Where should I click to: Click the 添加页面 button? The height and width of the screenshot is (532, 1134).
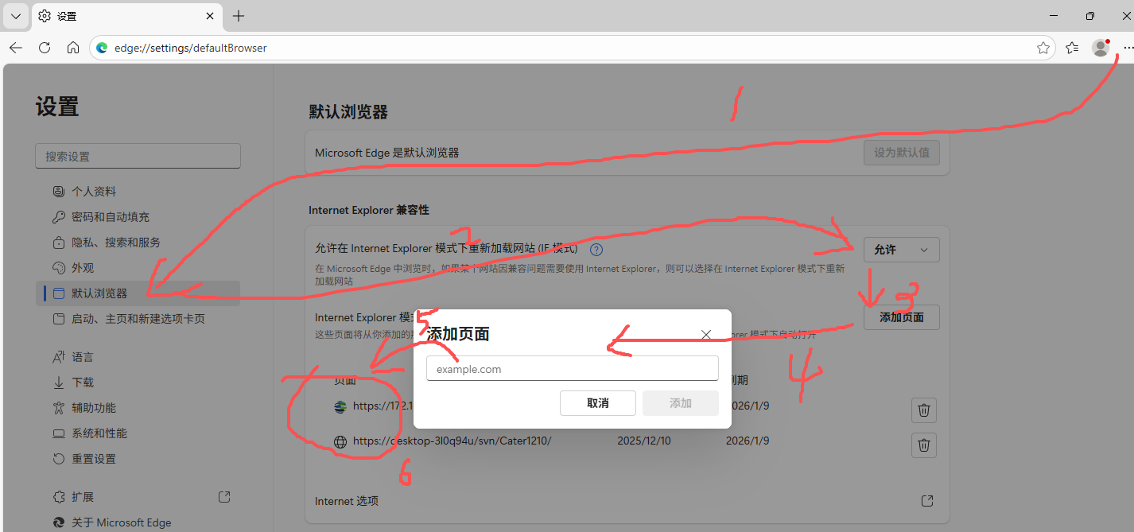(902, 317)
